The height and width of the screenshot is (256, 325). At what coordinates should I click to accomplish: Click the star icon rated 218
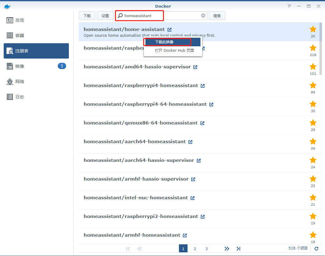pyautogui.click(x=313, y=48)
